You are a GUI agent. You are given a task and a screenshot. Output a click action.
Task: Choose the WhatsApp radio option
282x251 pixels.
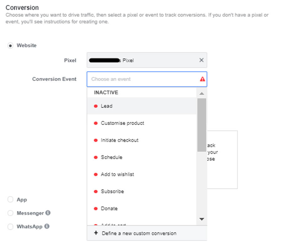pos(11,227)
